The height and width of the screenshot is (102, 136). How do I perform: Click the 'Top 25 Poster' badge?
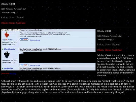[7, 40]
